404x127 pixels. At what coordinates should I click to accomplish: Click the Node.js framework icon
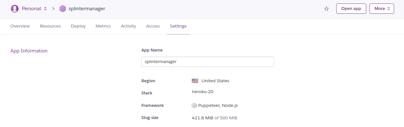(x=194, y=106)
